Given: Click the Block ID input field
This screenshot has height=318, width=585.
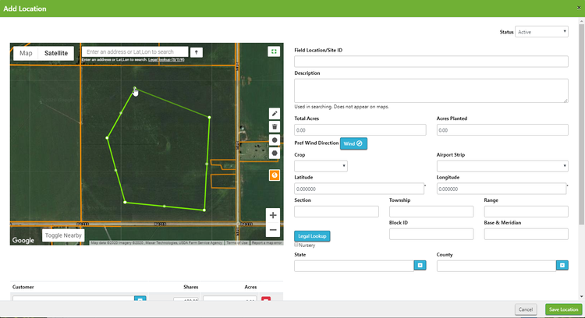Looking at the screenshot, I should pyautogui.click(x=431, y=234).
